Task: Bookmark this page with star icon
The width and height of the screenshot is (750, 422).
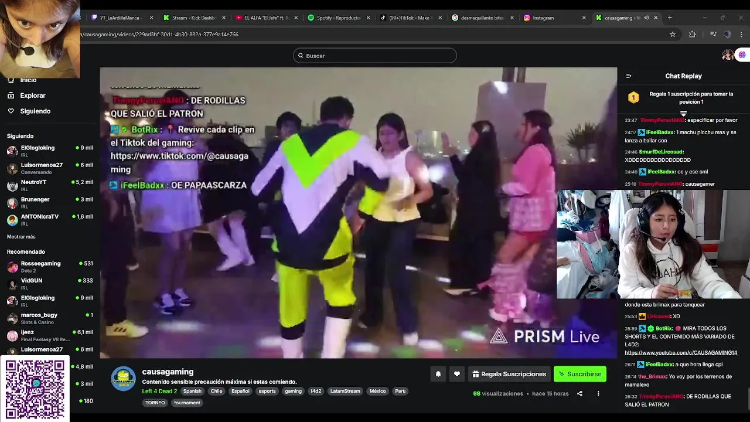Action: click(x=673, y=35)
